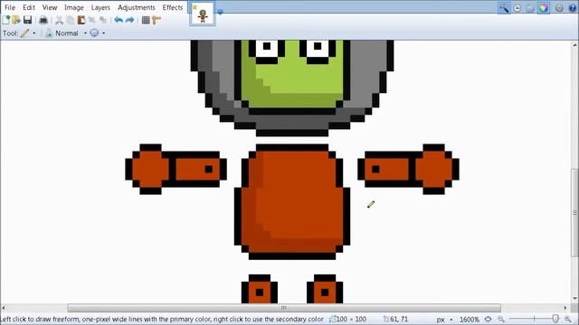Toggle the History window
This screenshot has height=325, width=579.
[517, 8]
